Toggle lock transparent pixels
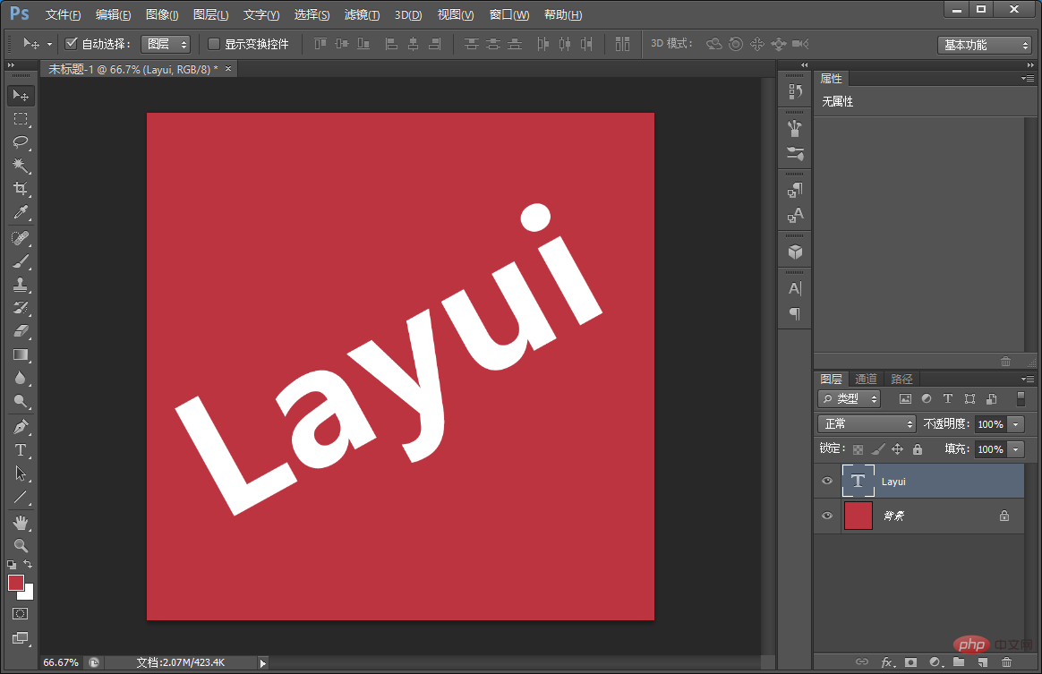1042x674 pixels. point(858,449)
